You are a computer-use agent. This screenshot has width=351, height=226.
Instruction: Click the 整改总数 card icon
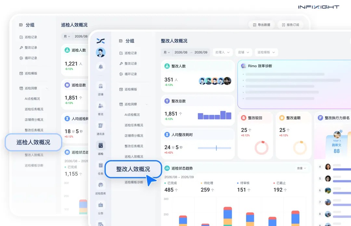point(167,101)
